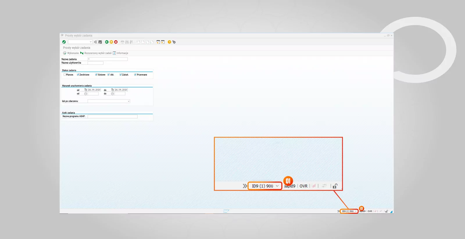Click the First Page icon

click(x=138, y=42)
